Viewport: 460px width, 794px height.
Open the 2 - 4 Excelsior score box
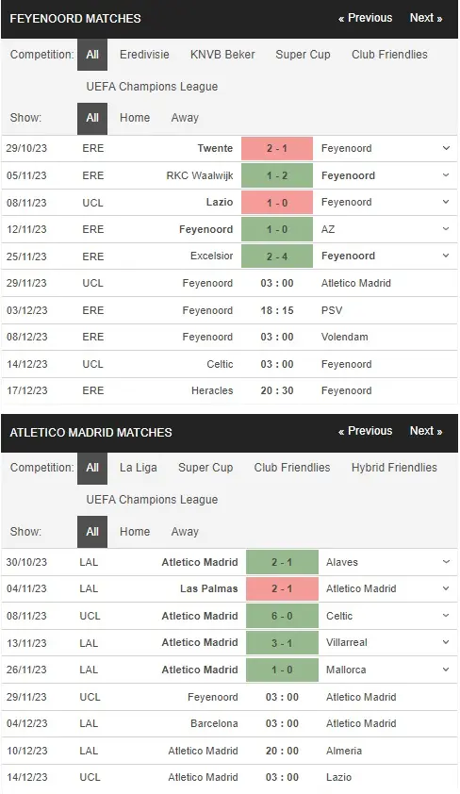[x=277, y=256]
